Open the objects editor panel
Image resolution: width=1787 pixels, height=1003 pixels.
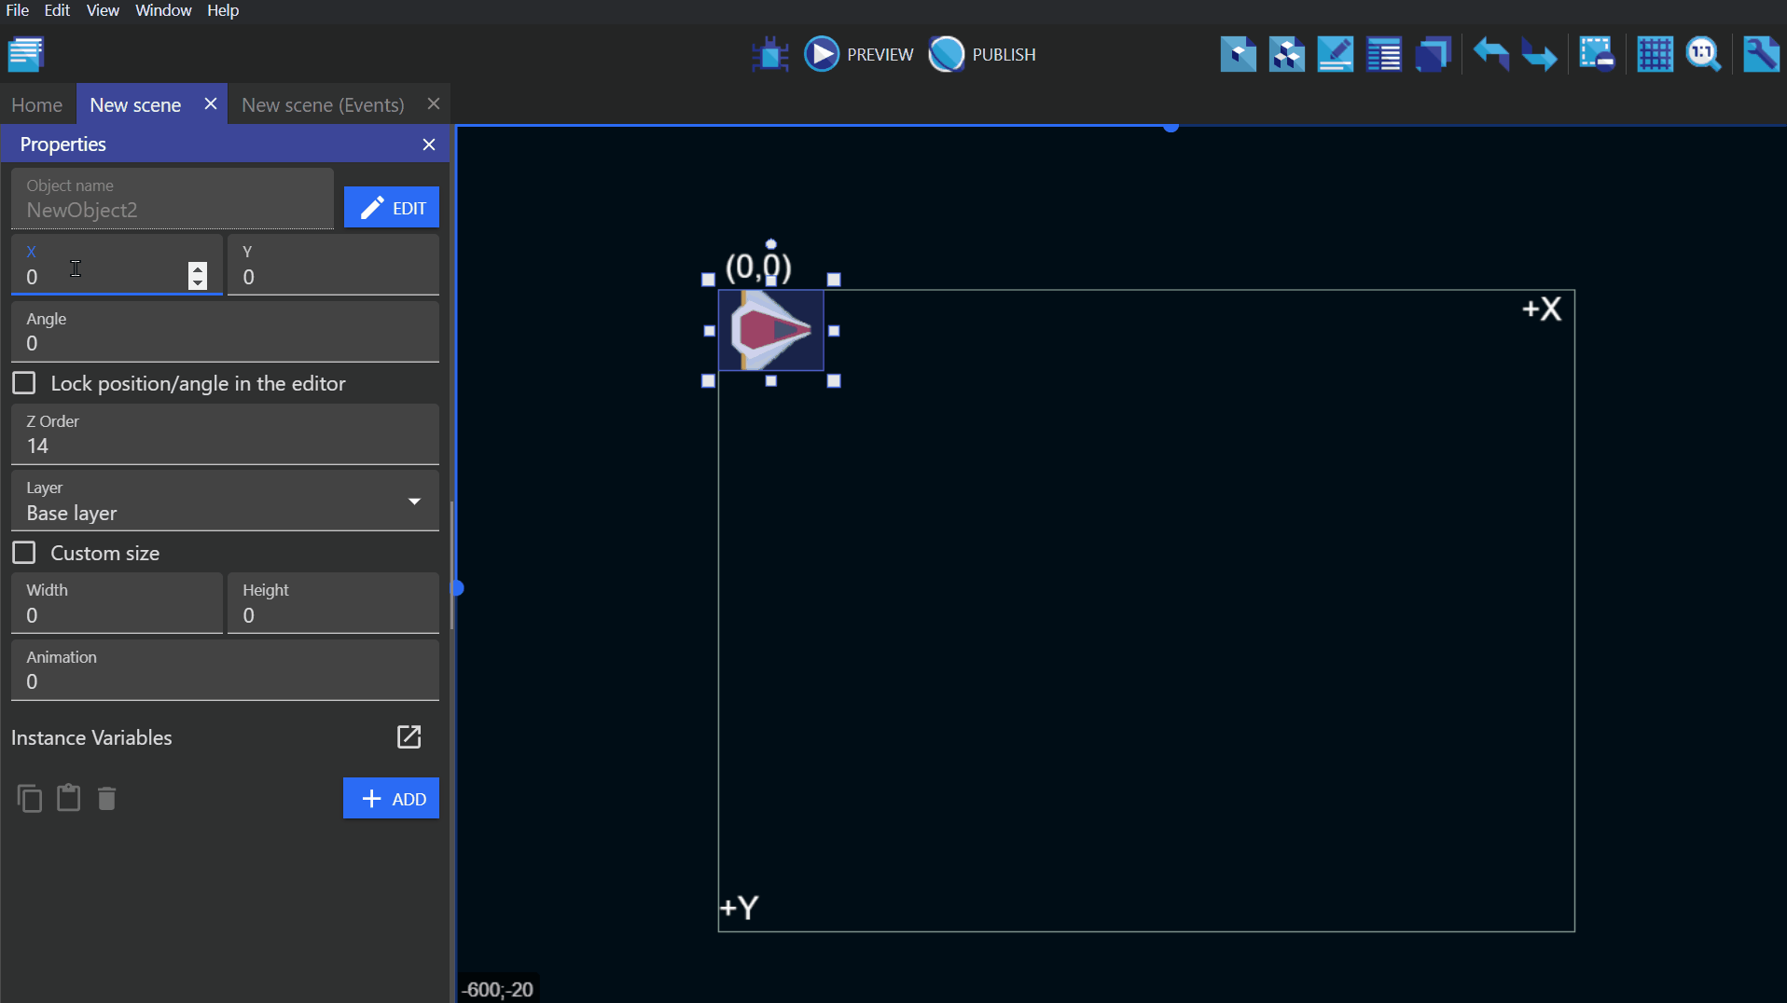1238,54
